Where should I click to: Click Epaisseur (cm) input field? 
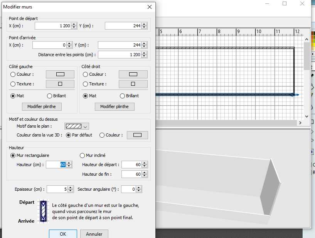[57, 189]
